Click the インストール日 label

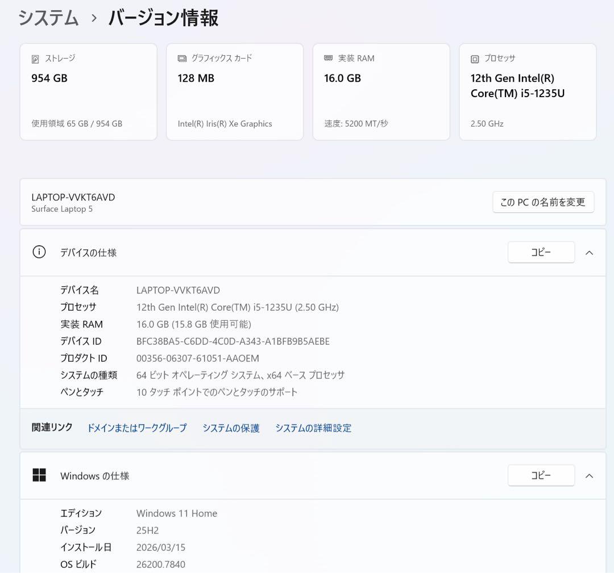(x=86, y=547)
